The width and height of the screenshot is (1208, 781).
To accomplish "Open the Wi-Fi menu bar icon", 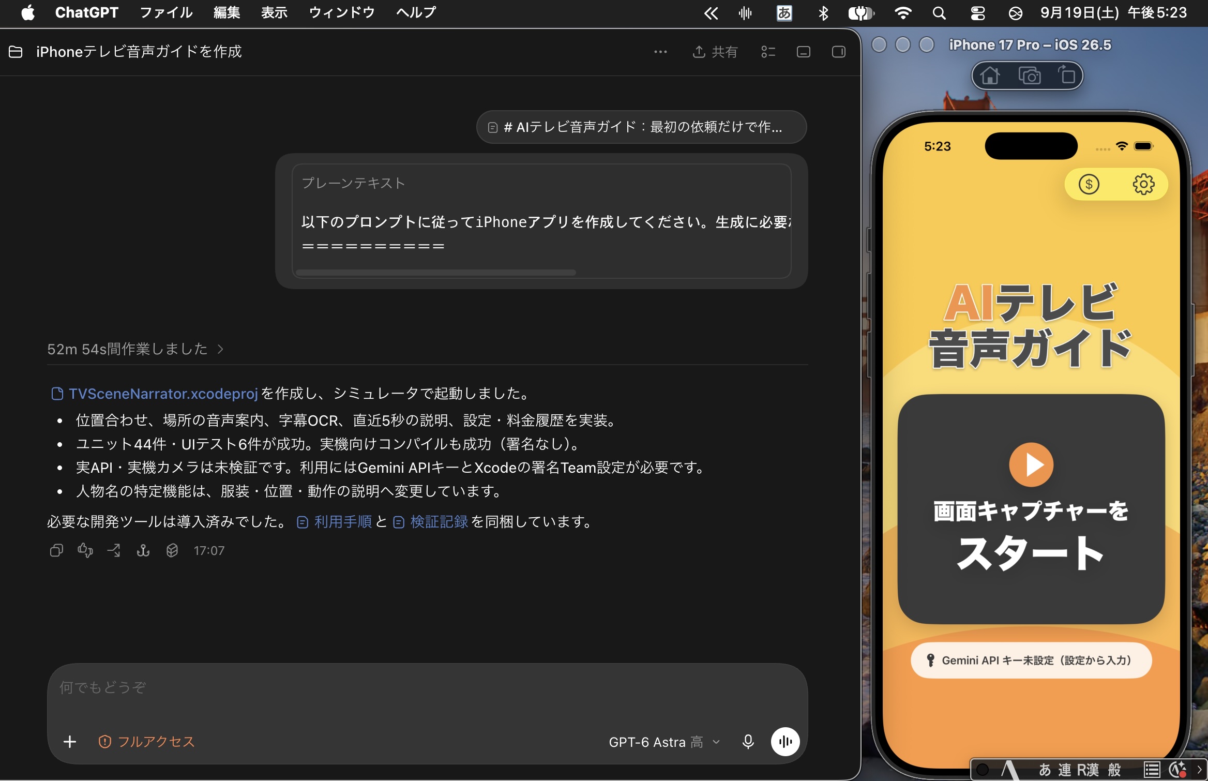I will [903, 13].
